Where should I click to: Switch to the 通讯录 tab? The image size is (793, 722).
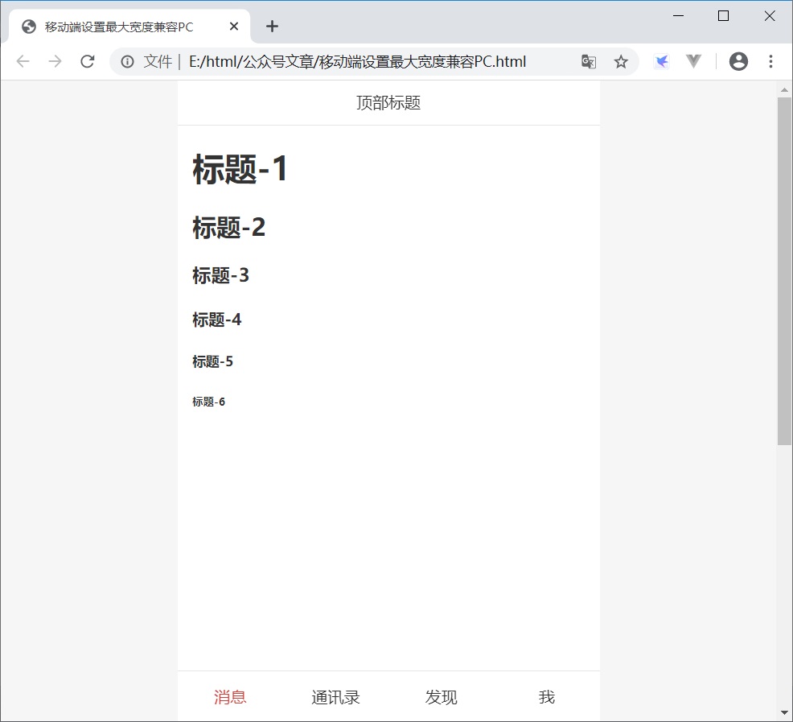[x=335, y=697]
